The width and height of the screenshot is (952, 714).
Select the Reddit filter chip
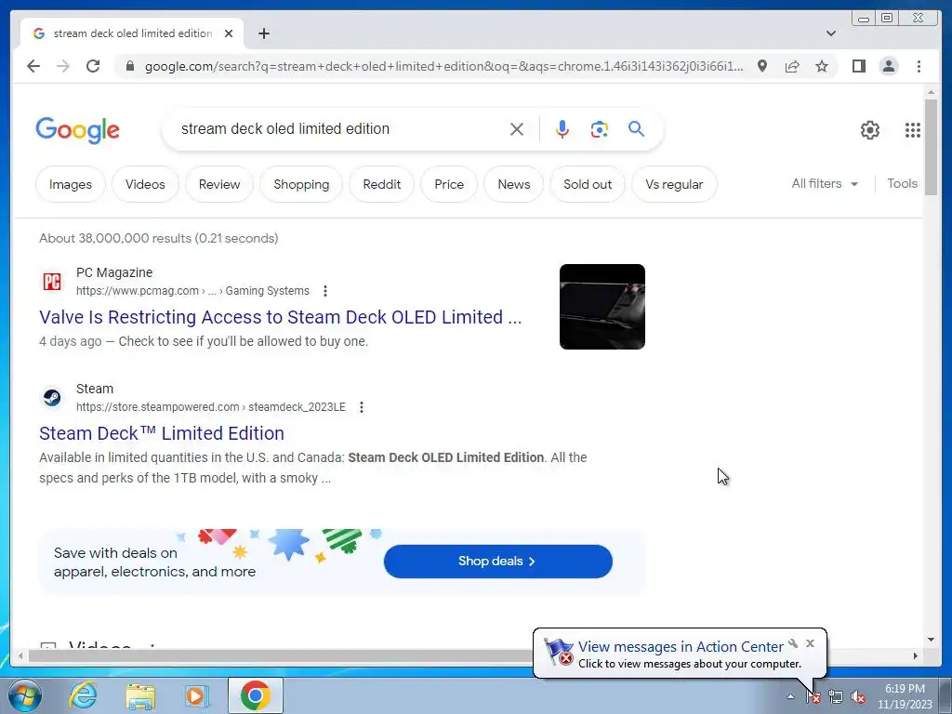(x=382, y=184)
